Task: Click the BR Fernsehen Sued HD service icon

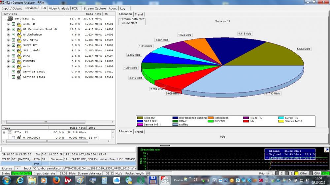Action: click(19, 29)
